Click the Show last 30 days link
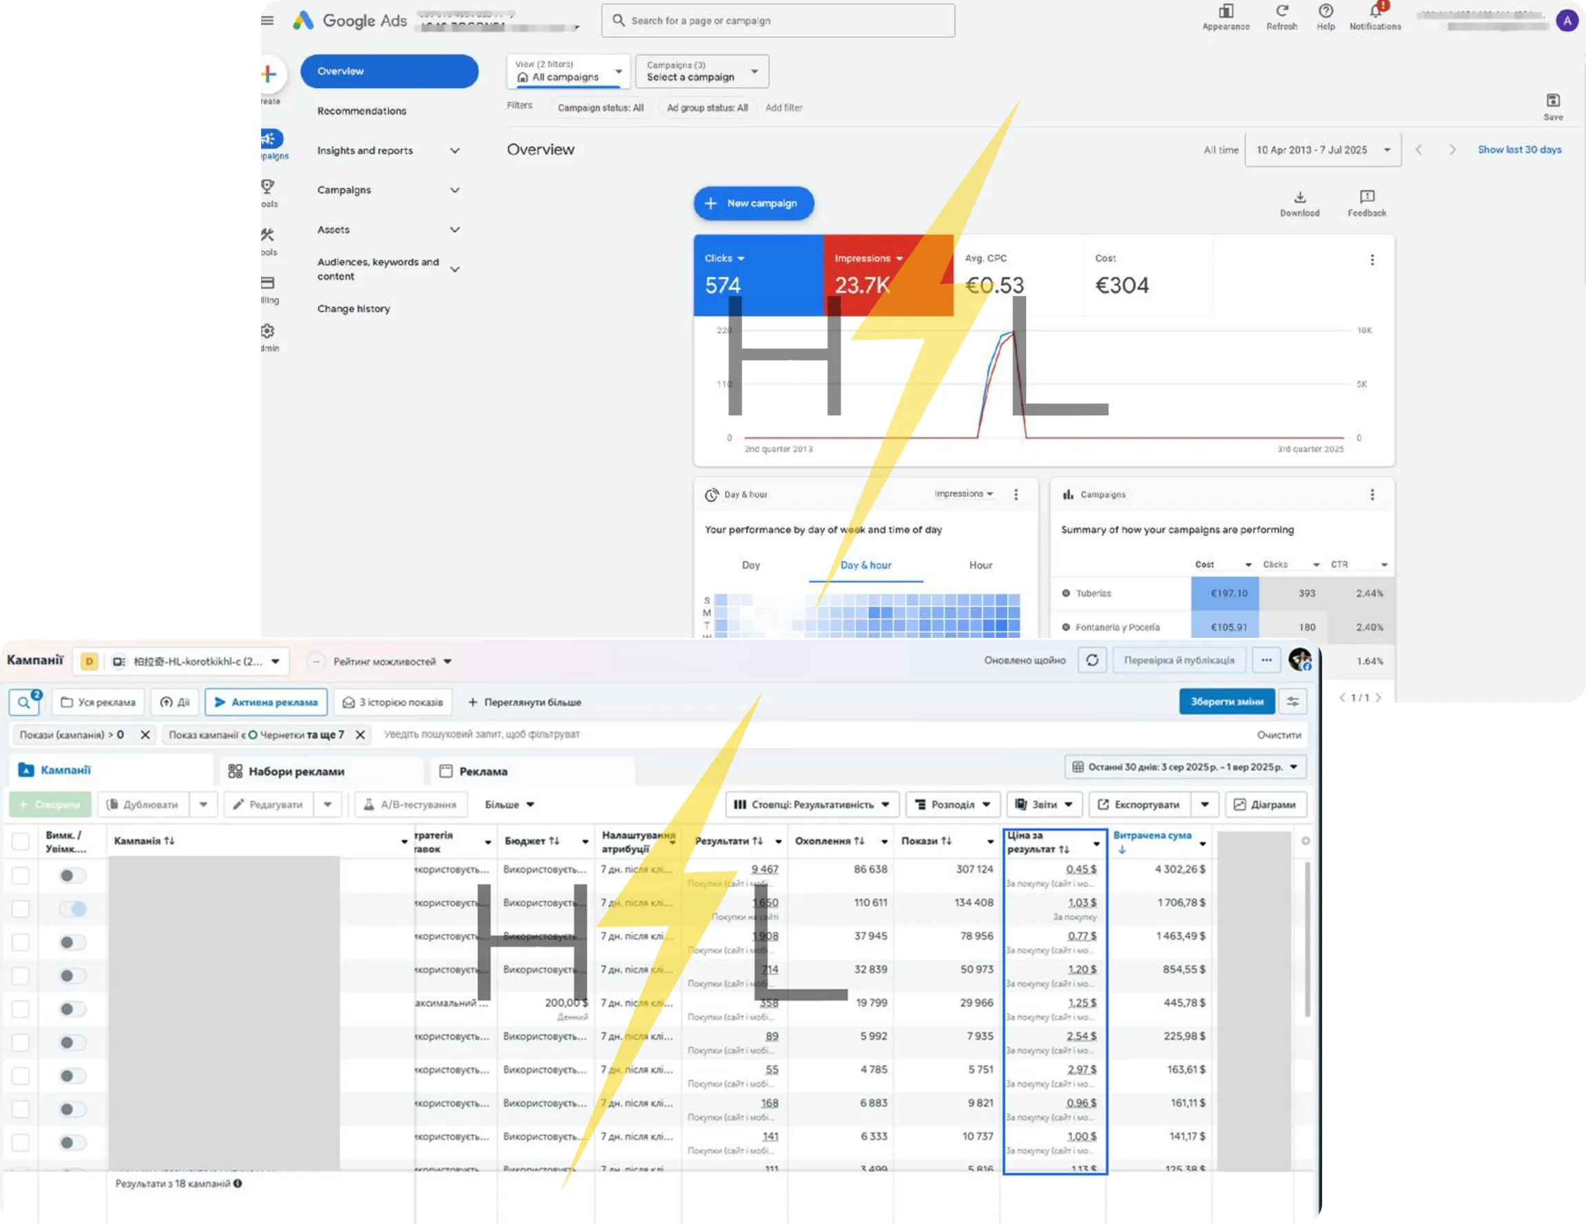The height and width of the screenshot is (1224, 1586). click(1519, 149)
